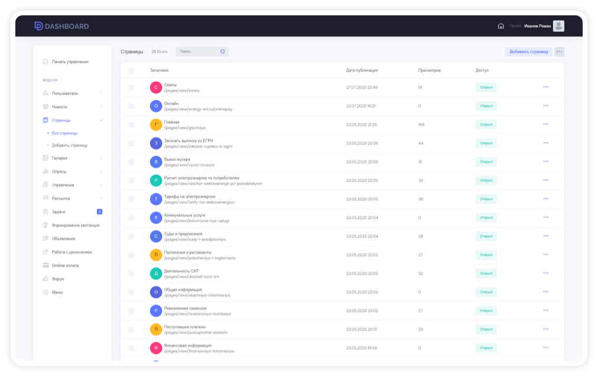Toggle the select-all checkbox in table header
Screen dimensions: 598x377
pyautogui.click(x=131, y=71)
